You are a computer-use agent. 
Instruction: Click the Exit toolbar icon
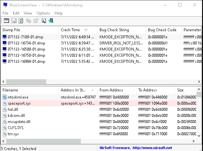click(x=51, y=21)
